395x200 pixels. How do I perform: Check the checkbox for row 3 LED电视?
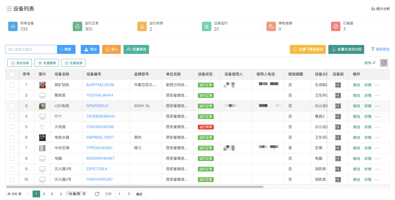point(12,106)
